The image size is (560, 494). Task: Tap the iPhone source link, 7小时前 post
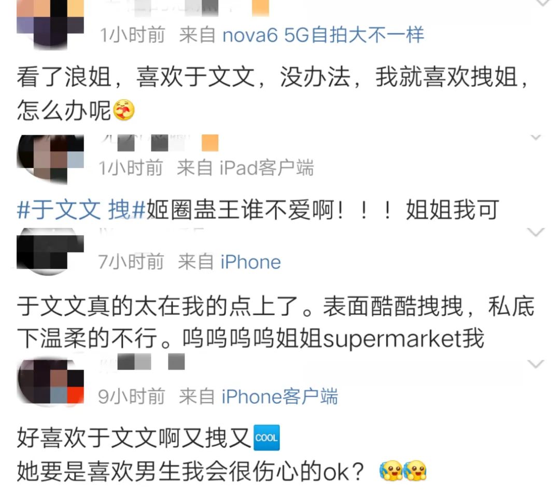point(250,262)
